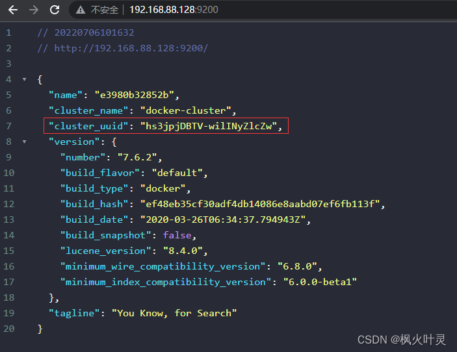457x352 pixels.
Task: Collapse the root JSON object on line 4
Action: click(25, 79)
